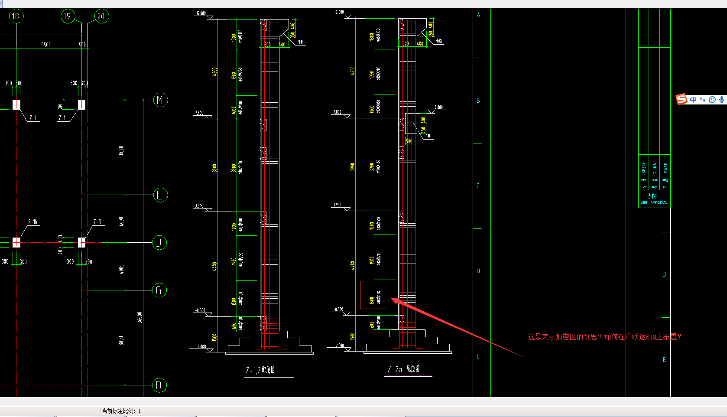
Task: Select axis bubble 18
Action: [16, 16]
